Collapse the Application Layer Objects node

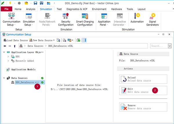4,52
